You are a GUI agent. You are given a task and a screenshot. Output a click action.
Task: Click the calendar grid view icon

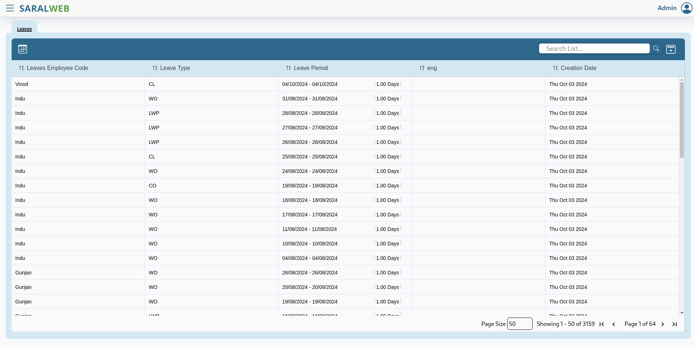coord(22,49)
